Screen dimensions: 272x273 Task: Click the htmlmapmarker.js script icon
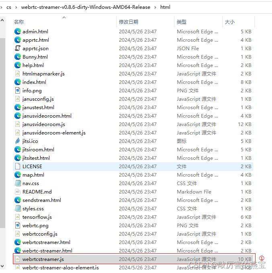(x=18, y=73)
